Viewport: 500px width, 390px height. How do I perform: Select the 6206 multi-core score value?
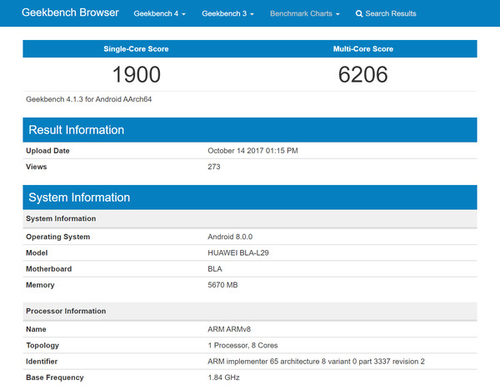coord(362,75)
